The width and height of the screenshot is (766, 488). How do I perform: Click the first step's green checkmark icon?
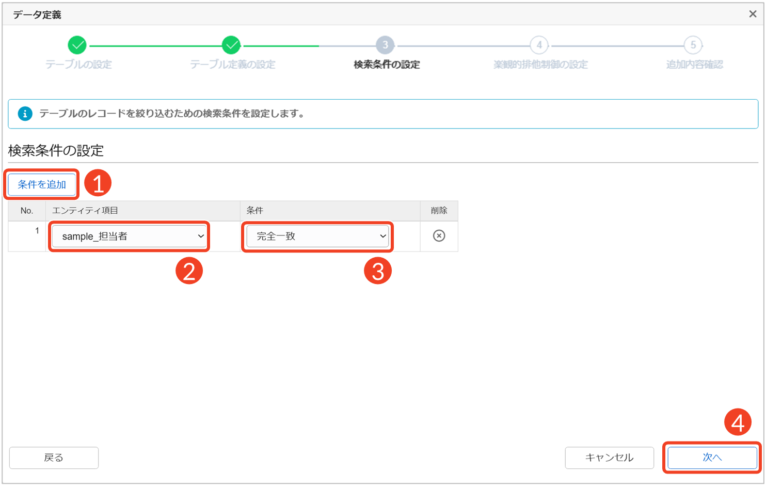pyautogui.click(x=77, y=45)
